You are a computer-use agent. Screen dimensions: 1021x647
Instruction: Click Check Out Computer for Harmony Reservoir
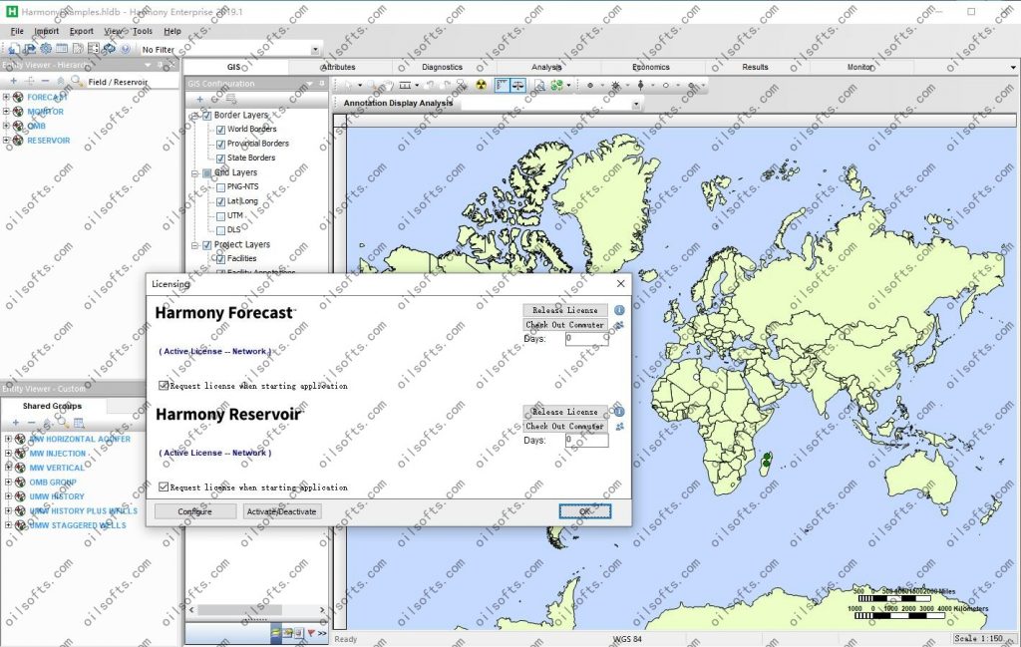point(565,427)
